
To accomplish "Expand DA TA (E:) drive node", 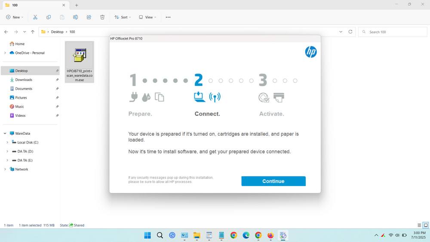I will point(7,161).
